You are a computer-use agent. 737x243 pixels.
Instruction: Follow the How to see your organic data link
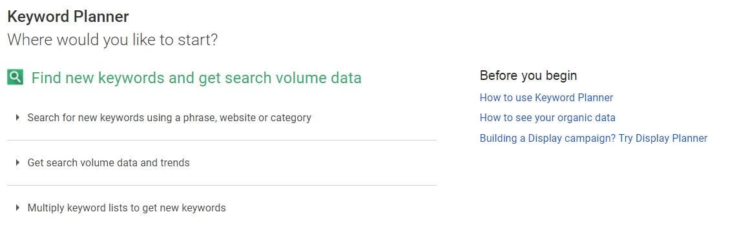coord(547,118)
